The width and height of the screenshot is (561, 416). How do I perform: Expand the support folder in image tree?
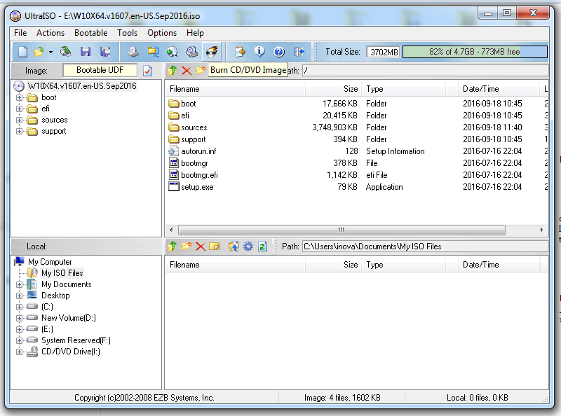tap(20, 131)
